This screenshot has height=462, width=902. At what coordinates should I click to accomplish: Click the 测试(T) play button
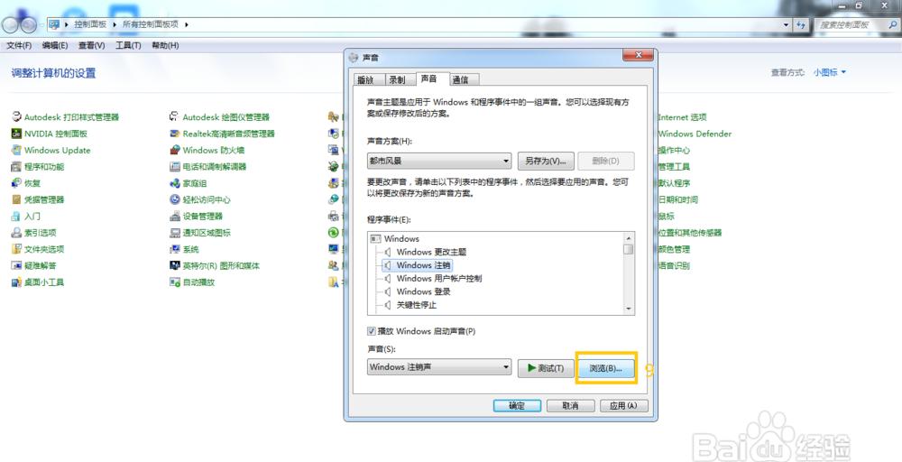click(x=546, y=368)
